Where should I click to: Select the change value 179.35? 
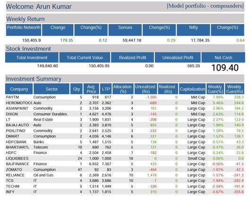tap(67, 41)
